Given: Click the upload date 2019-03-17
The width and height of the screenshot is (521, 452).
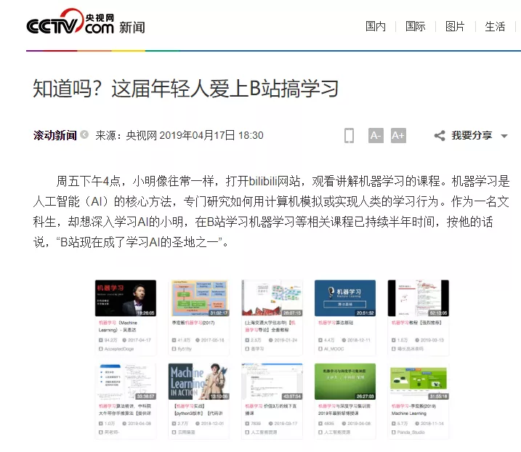Looking at the screenshot, I should 286,424.
